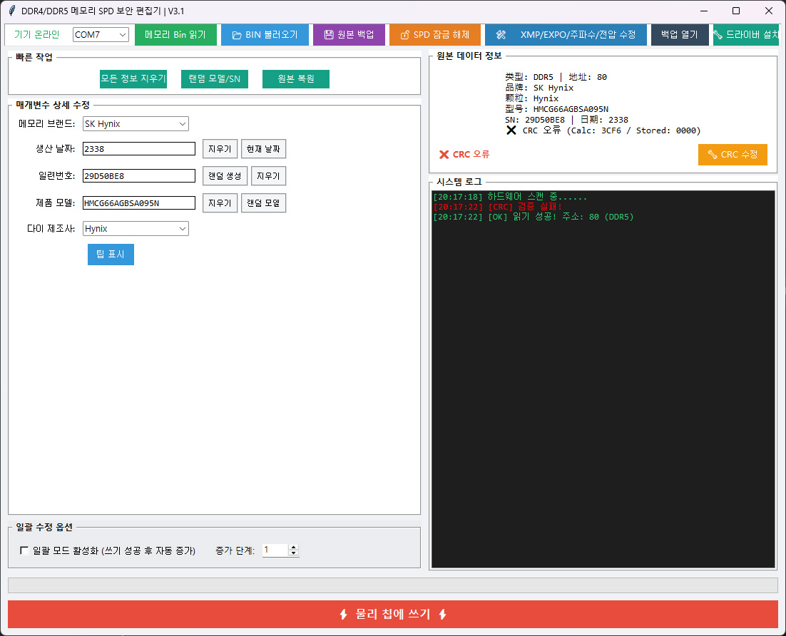Click the 메모리 Bin 읽기 button
This screenshot has height=636, width=786.
(175, 34)
